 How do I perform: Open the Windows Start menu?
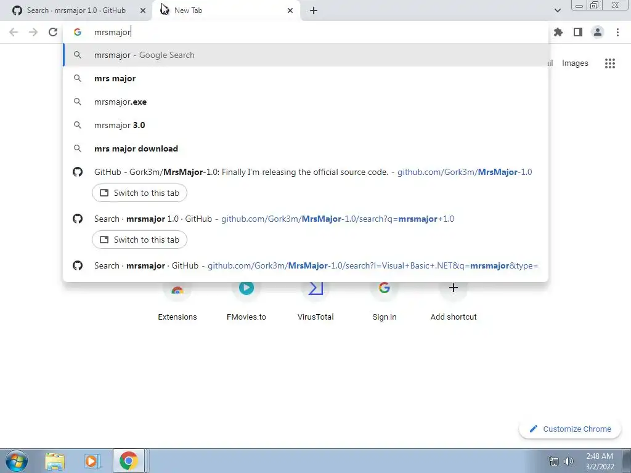pos(17,461)
